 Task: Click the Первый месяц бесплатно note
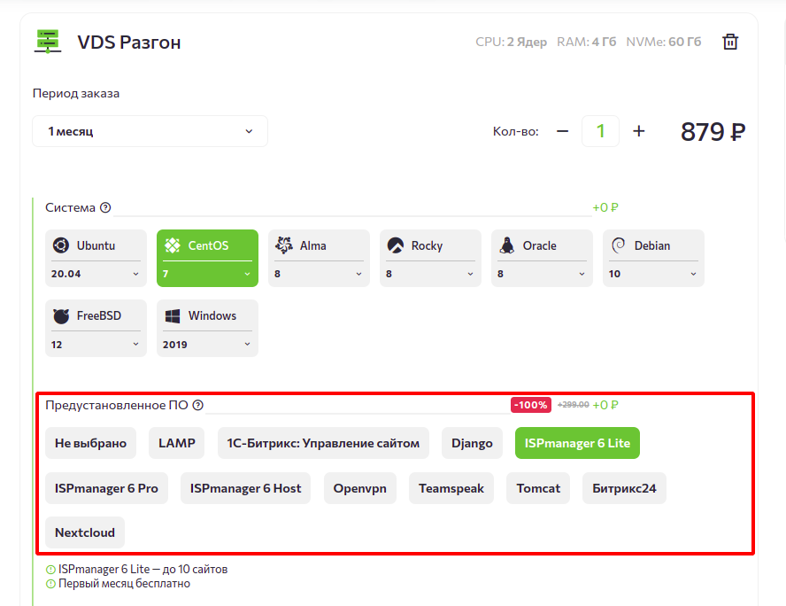point(124,584)
